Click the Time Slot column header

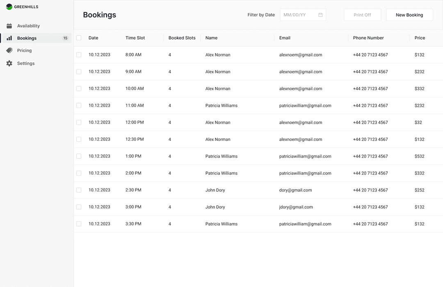point(135,38)
